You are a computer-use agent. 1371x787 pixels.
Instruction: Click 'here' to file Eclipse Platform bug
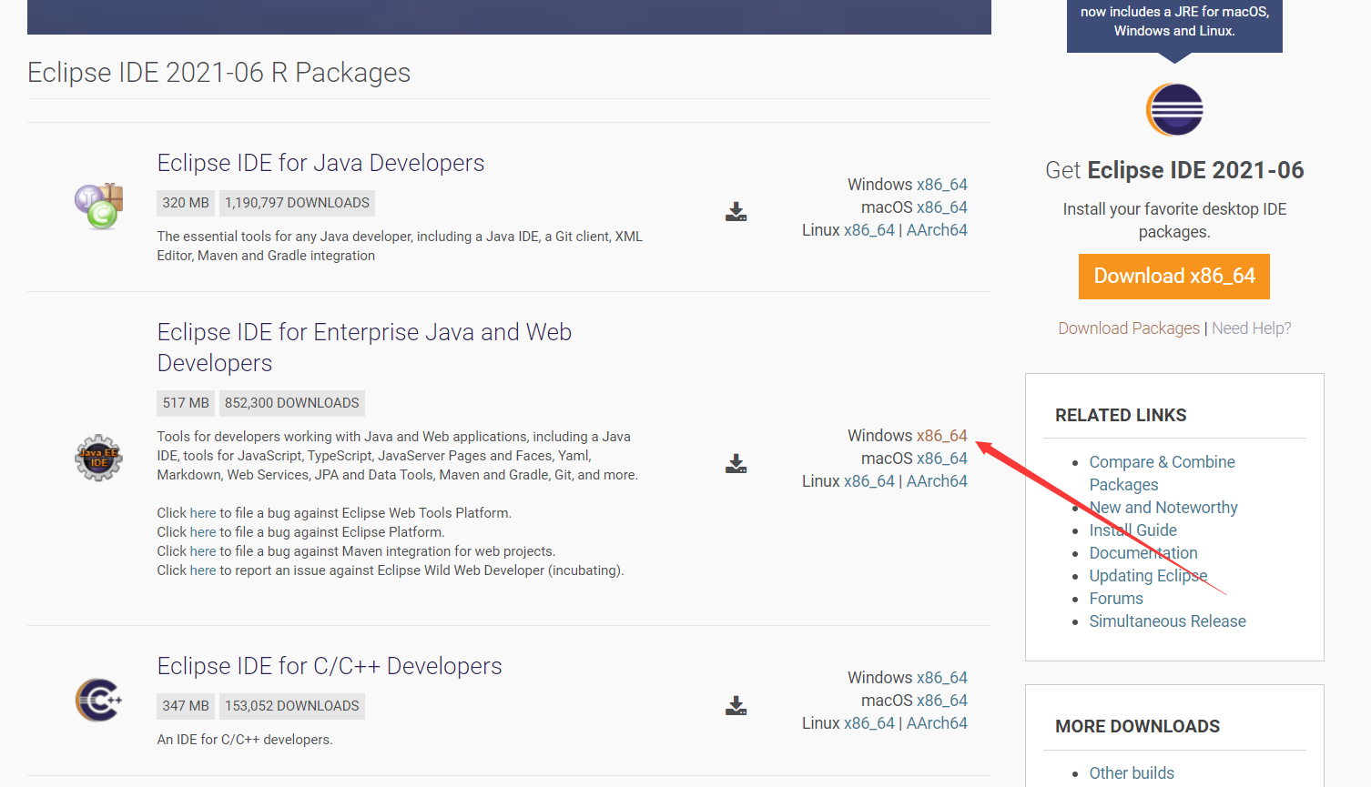pyautogui.click(x=203, y=532)
